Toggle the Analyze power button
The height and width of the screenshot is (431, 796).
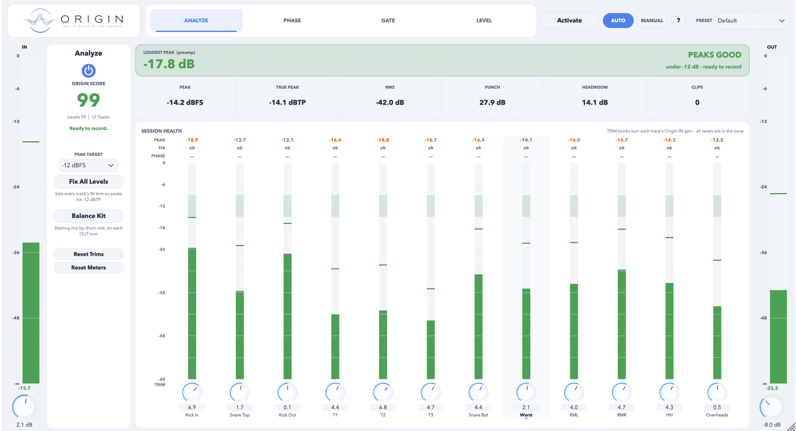[x=89, y=71]
